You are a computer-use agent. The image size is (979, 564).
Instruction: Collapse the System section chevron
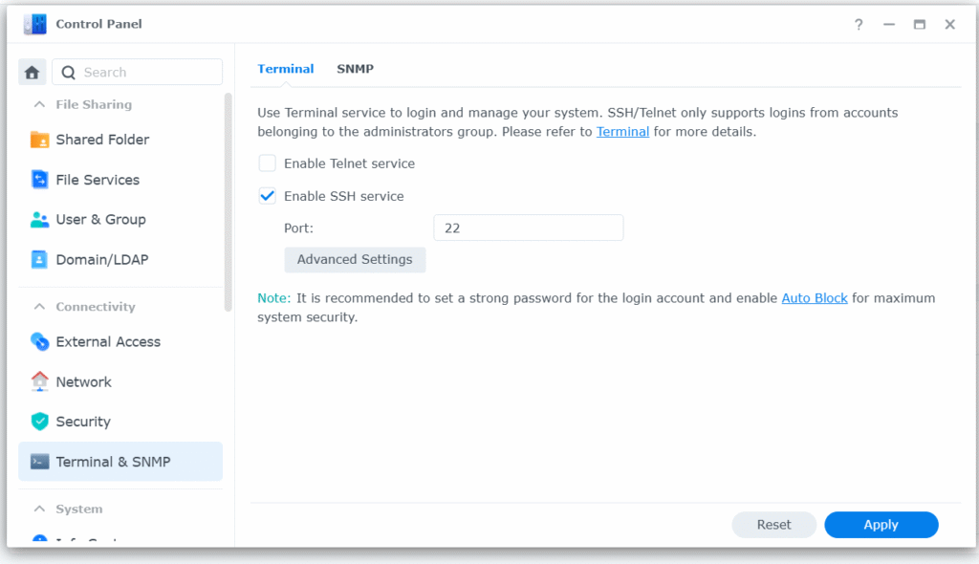coord(39,510)
